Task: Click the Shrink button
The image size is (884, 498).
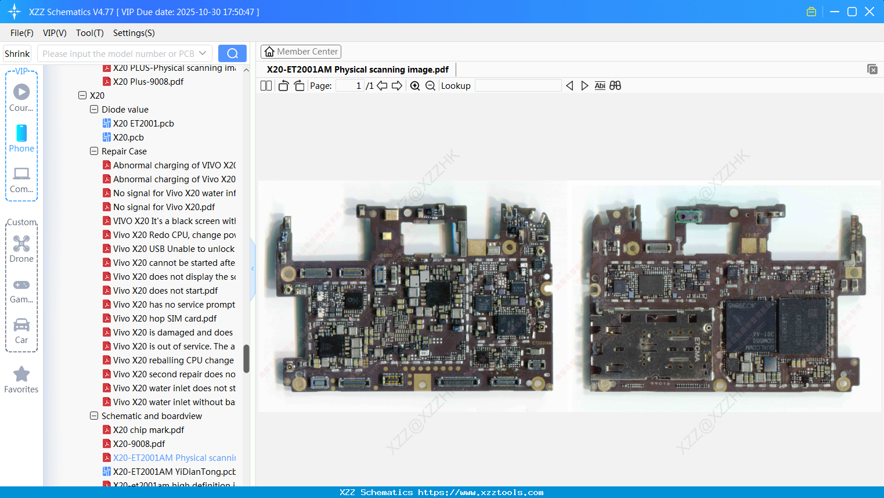Action: [x=17, y=53]
